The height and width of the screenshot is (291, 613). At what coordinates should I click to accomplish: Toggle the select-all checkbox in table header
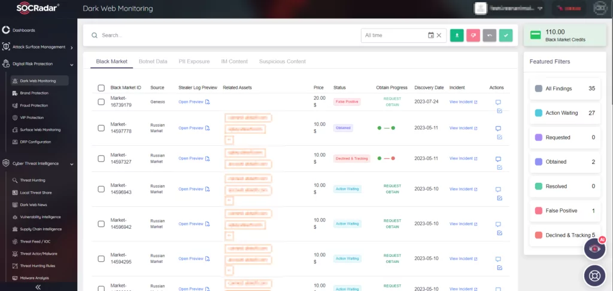[101, 88]
